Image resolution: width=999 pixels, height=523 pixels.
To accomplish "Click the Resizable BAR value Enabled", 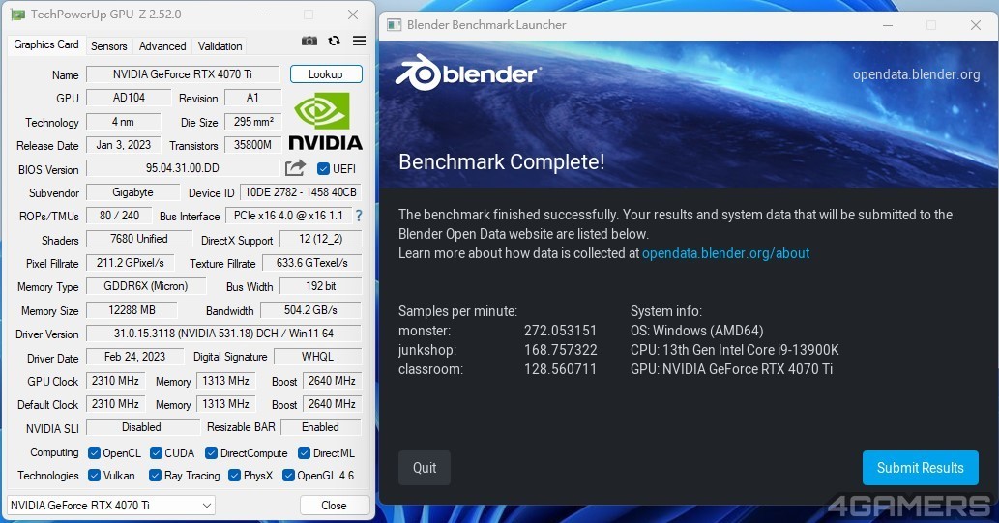I will click(320, 427).
